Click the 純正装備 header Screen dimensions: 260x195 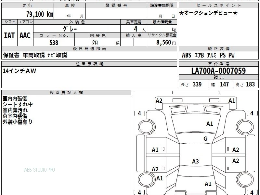click(x=218, y=48)
